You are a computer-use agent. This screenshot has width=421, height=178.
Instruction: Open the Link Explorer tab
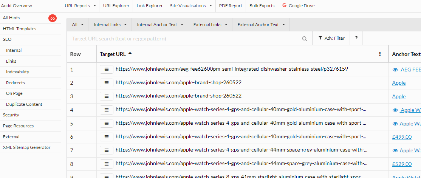(150, 6)
